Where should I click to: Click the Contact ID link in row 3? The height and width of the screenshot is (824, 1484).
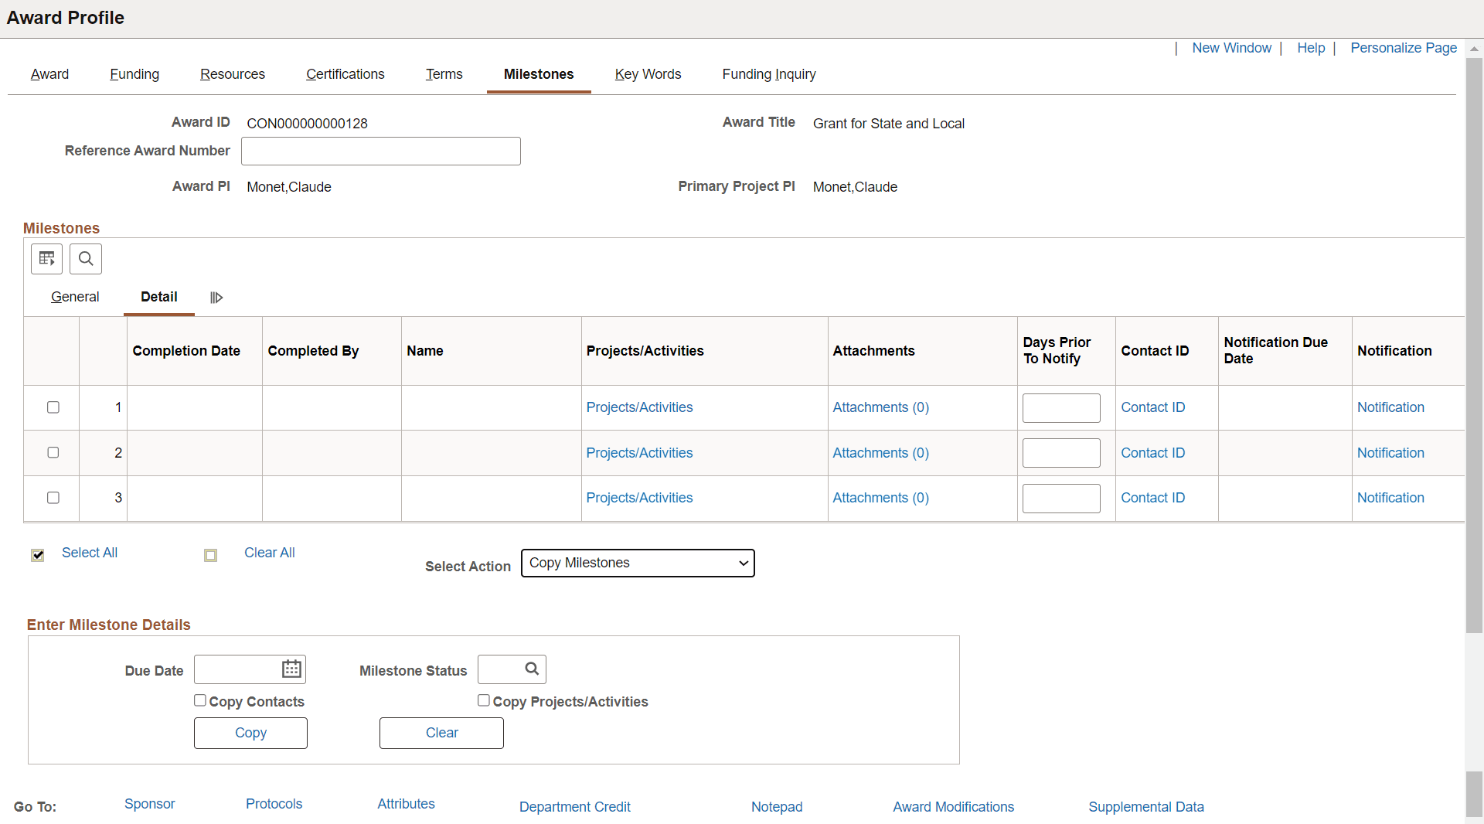click(x=1152, y=498)
